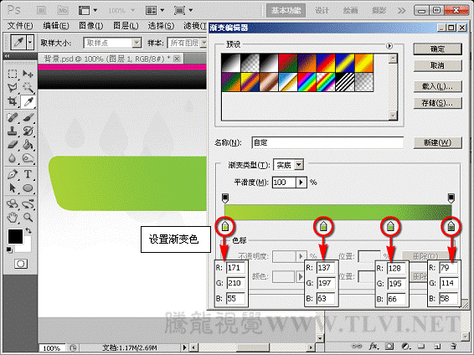Select the Paint Bucket tool
This screenshot has width=474, height=355.
28,144
